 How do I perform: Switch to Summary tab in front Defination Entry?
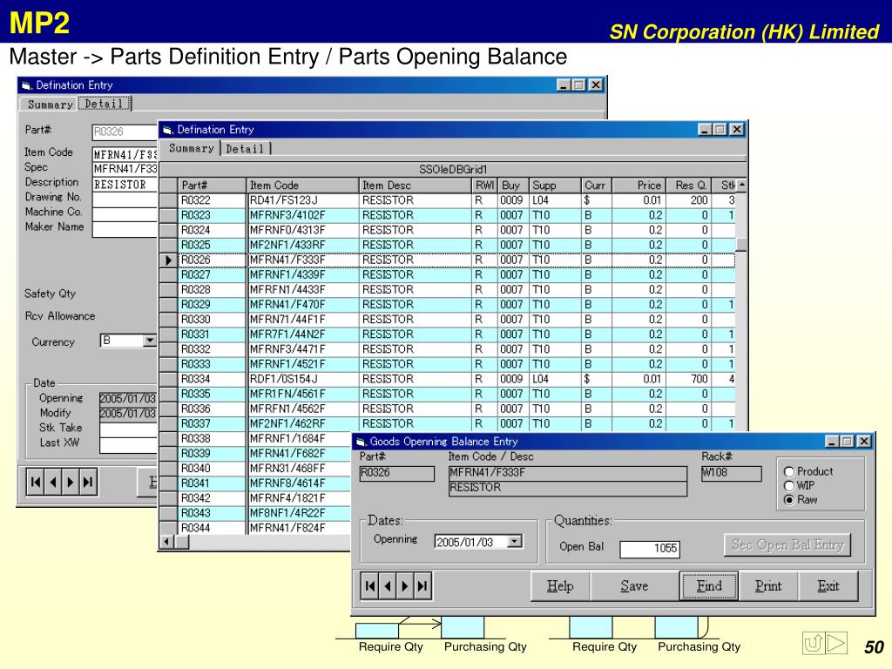191,148
